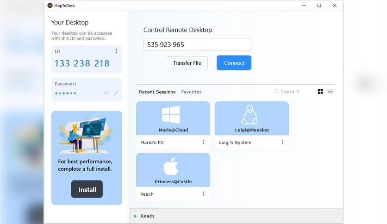Click the full install performance message

pyautogui.click(x=85, y=165)
